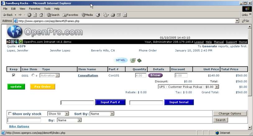This screenshot has height=136, width=253.
Task: Click the Refresh page icon
Action: pyautogui.click(x=35, y=15)
